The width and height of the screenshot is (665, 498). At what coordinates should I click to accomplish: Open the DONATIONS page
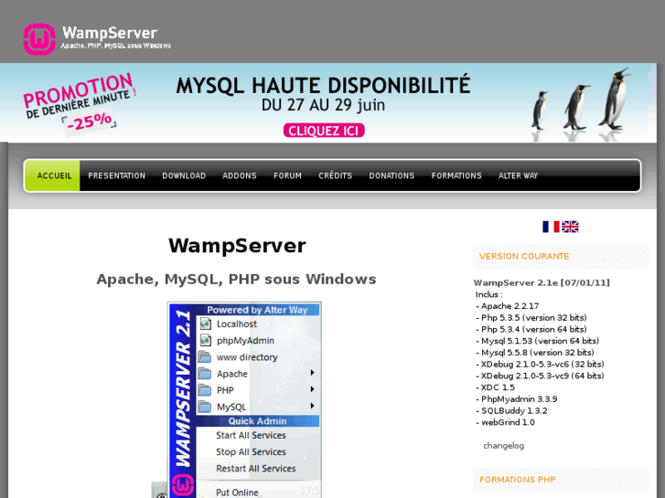tap(391, 175)
